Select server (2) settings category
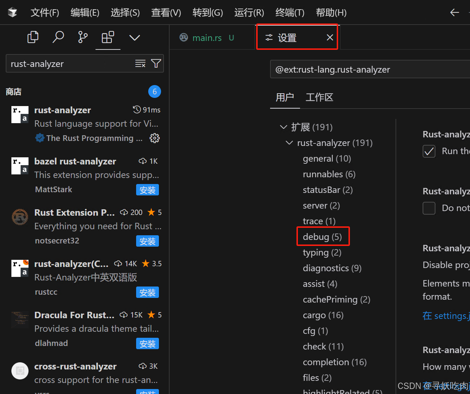Image resolution: width=470 pixels, height=394 pixels. click(x=321, y=205)
